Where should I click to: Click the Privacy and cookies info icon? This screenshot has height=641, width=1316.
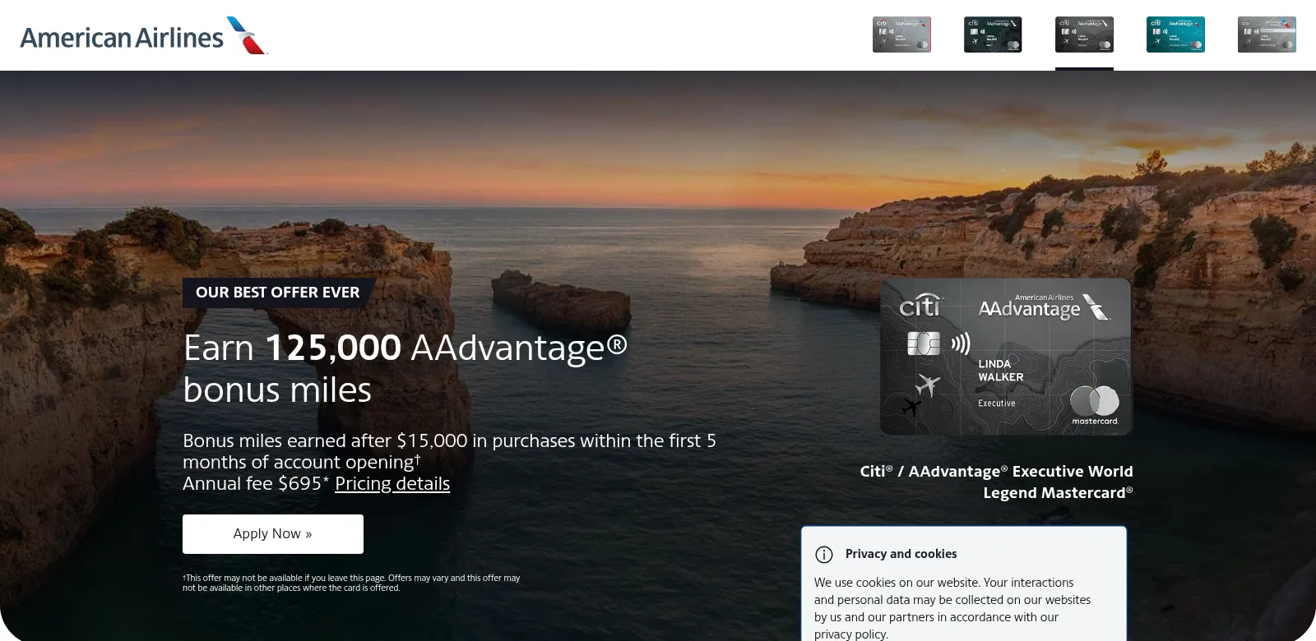point(824,555)
